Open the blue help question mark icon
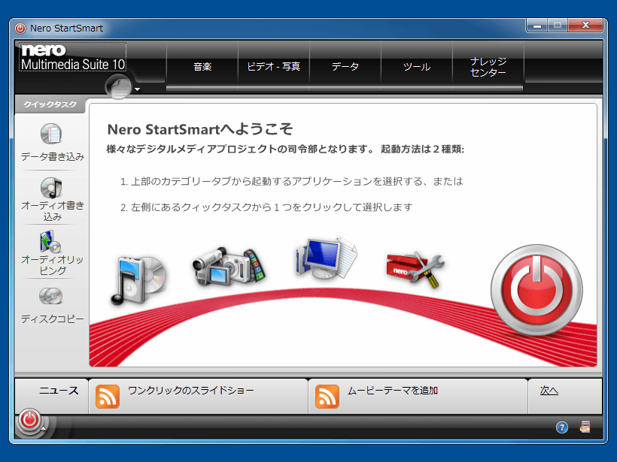Image resolution: width=617 pixels, height=462 pixels. click(x=562, y=427)
